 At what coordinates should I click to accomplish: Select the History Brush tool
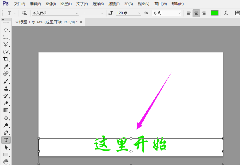(6, 96)
